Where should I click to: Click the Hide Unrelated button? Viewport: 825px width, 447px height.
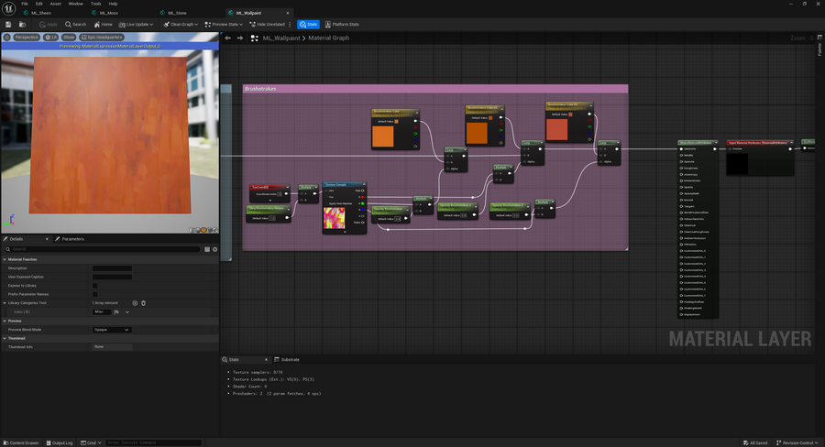pos(269,24)
